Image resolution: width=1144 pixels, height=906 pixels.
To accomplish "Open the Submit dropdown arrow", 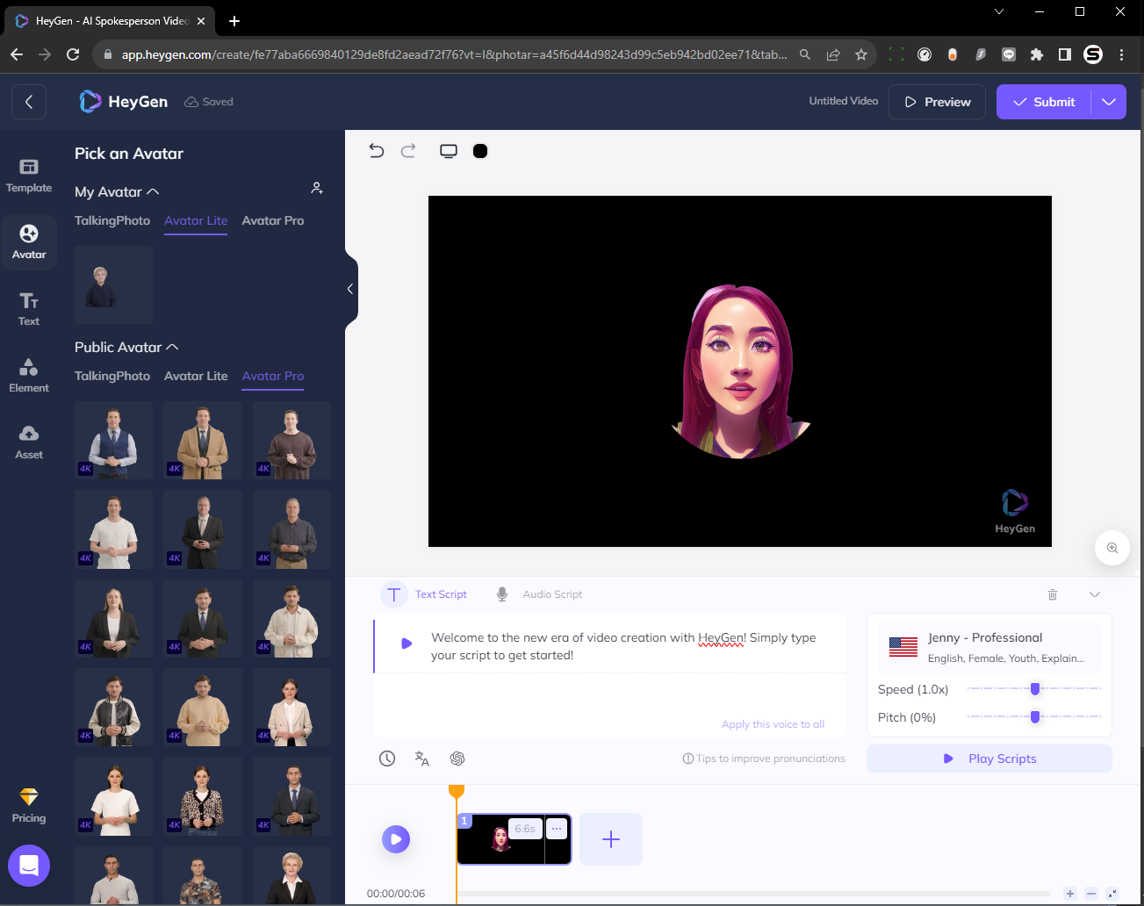I will pos(1109,102).
